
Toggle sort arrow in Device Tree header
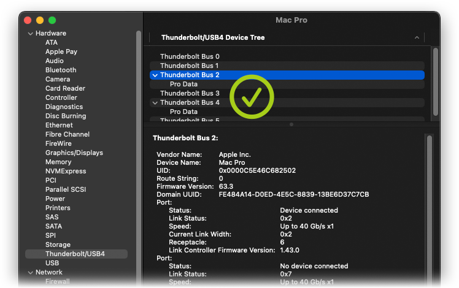point(417,37)
